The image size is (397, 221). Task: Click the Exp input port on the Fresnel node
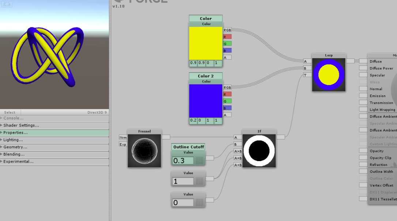123,144
